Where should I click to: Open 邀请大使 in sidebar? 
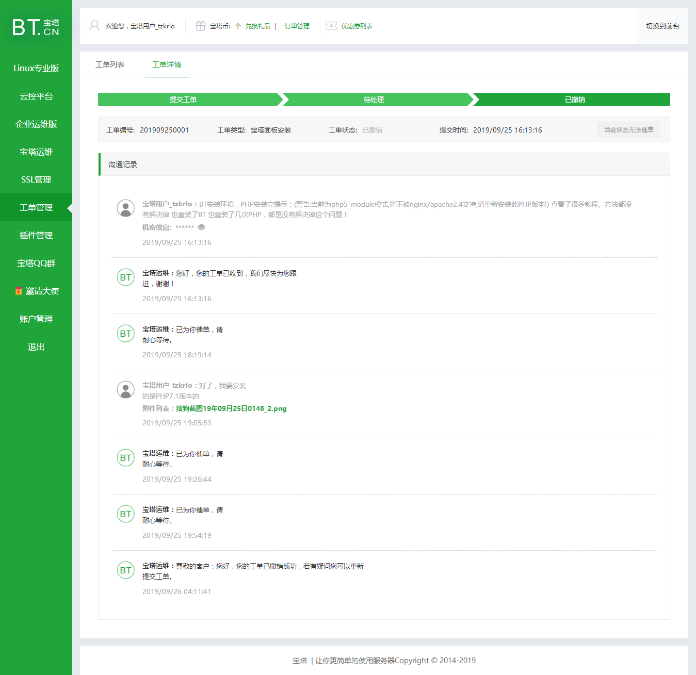click(36, 291)
